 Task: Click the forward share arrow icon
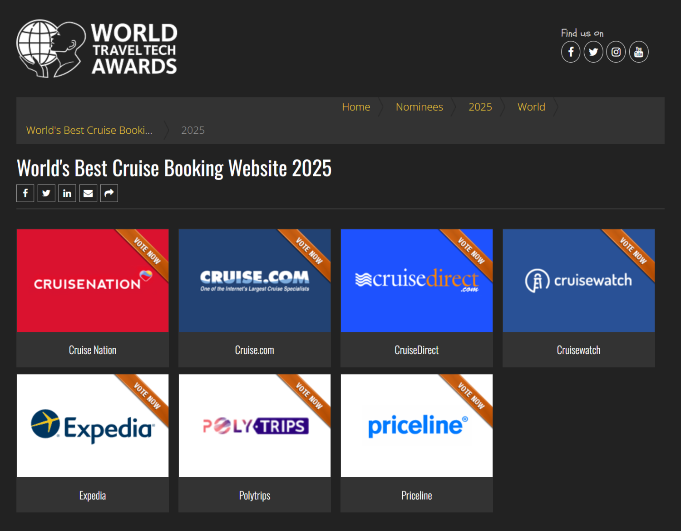[x=109, y=193]
